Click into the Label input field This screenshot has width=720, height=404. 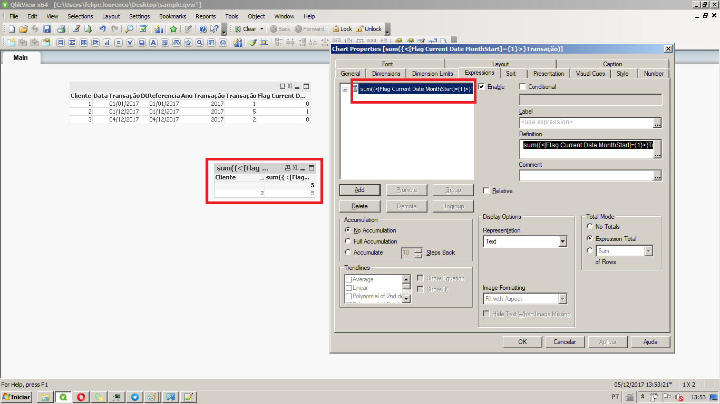point(586,123)
